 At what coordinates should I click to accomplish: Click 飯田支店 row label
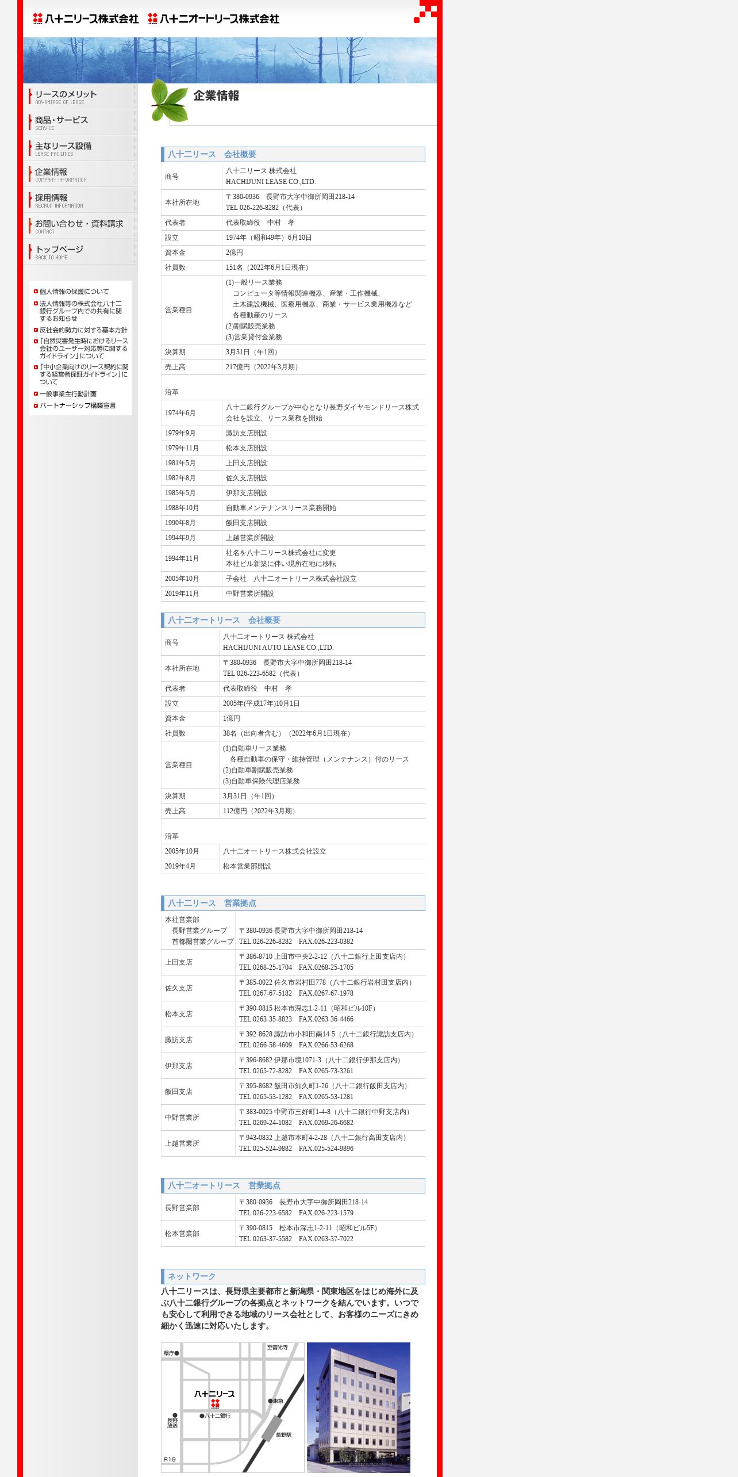pos(179,1092)
